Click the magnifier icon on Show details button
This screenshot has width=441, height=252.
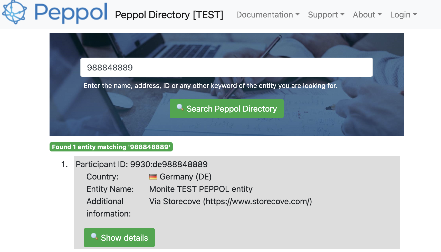click(x=94, y=237)
